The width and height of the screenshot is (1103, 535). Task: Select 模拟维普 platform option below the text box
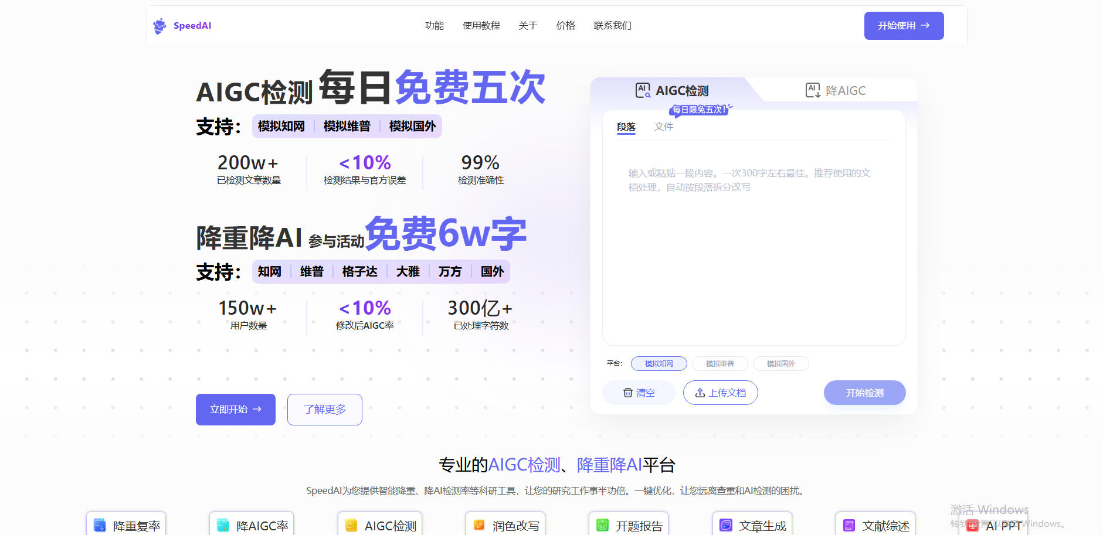click(x=720, y=364)
